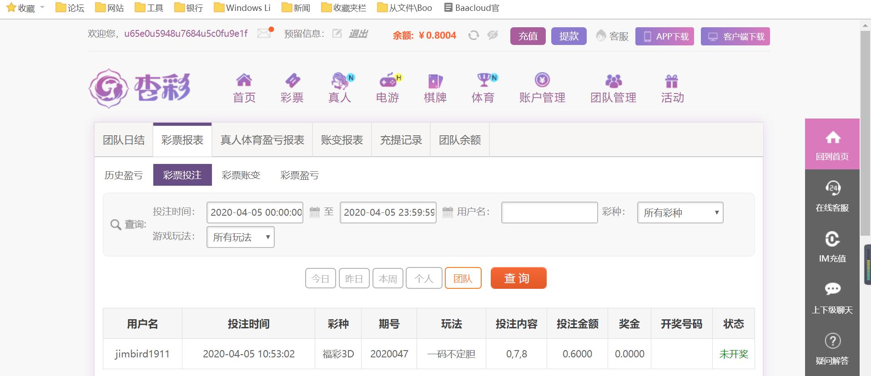Open 历史盈亏 sub-tab
Viewport: 871px width, 376px height.
pos(123,175)
